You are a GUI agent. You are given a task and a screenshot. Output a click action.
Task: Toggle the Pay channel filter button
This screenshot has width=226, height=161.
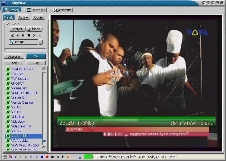[36, 63]
